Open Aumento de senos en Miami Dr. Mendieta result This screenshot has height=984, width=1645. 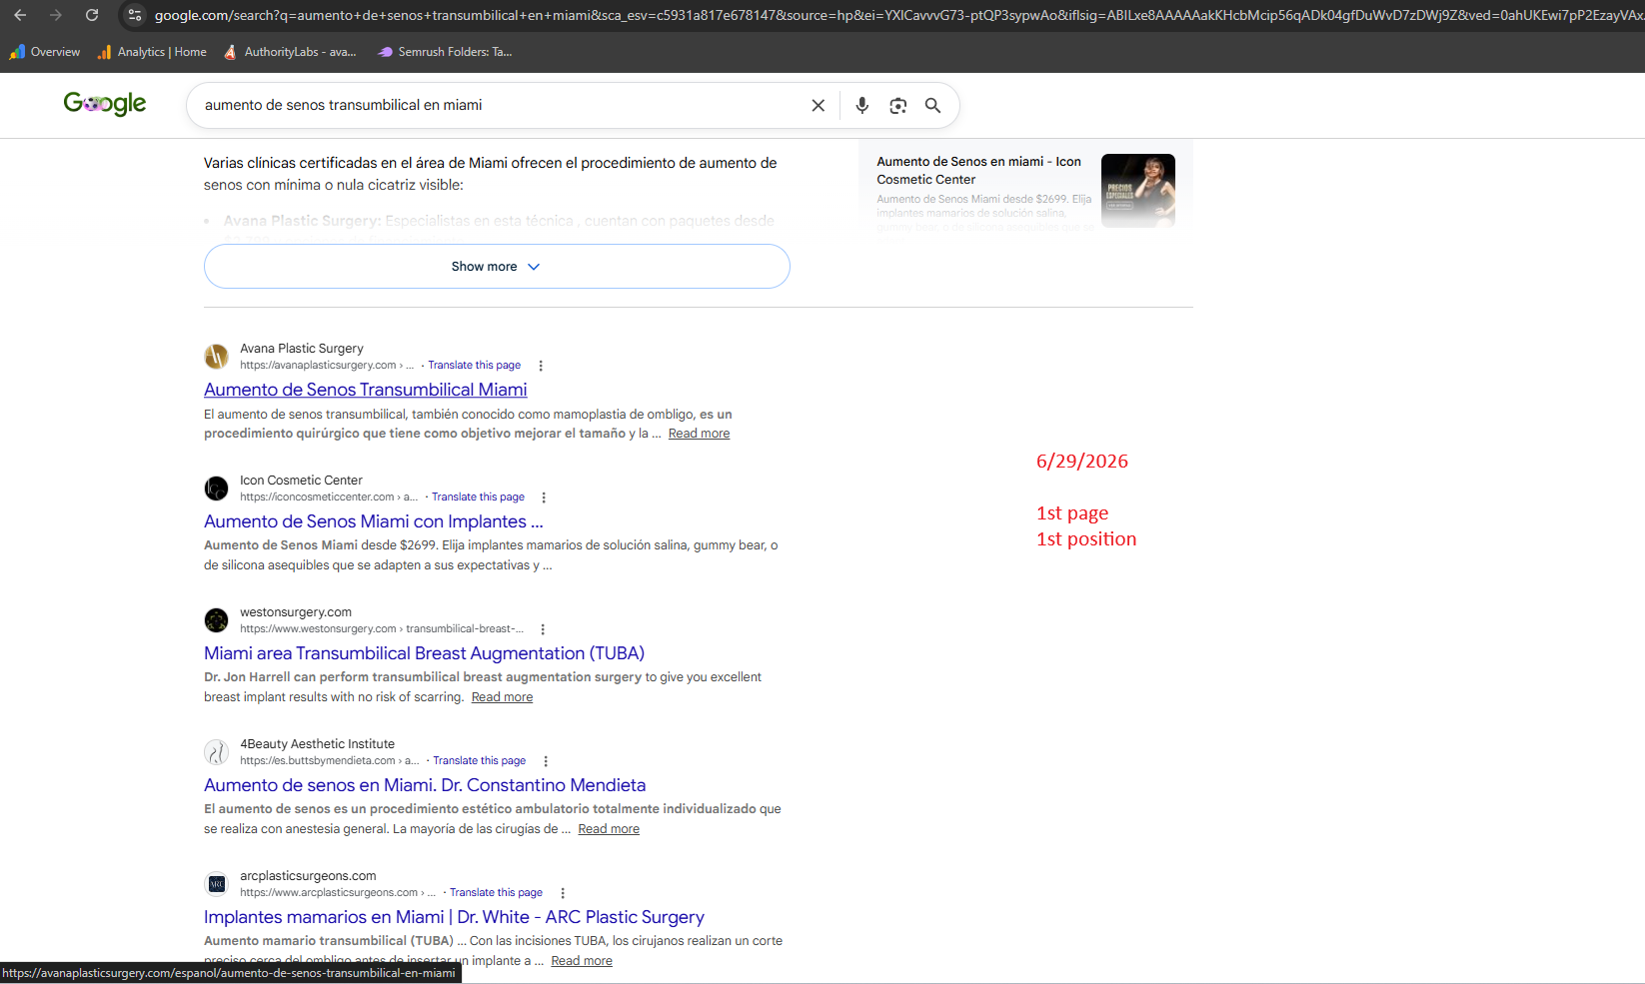pos(425,785)
